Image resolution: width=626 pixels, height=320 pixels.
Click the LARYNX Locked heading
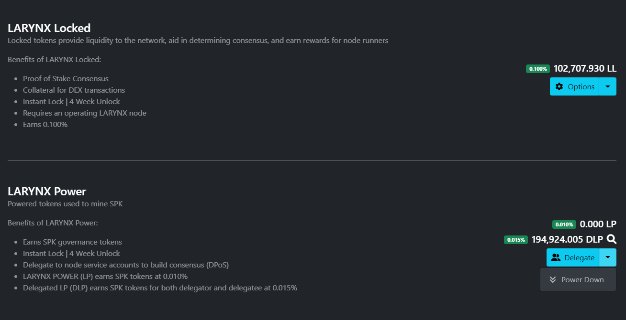click(x=49, y=28)
